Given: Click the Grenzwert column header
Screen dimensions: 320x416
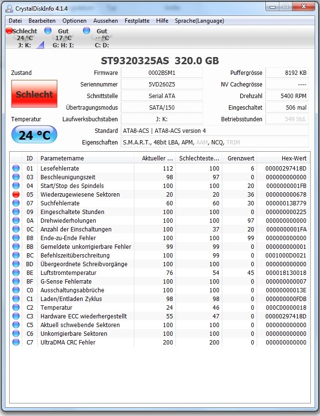Looking at the screenshot, I should pyautogui.click(x=239, y=158).
